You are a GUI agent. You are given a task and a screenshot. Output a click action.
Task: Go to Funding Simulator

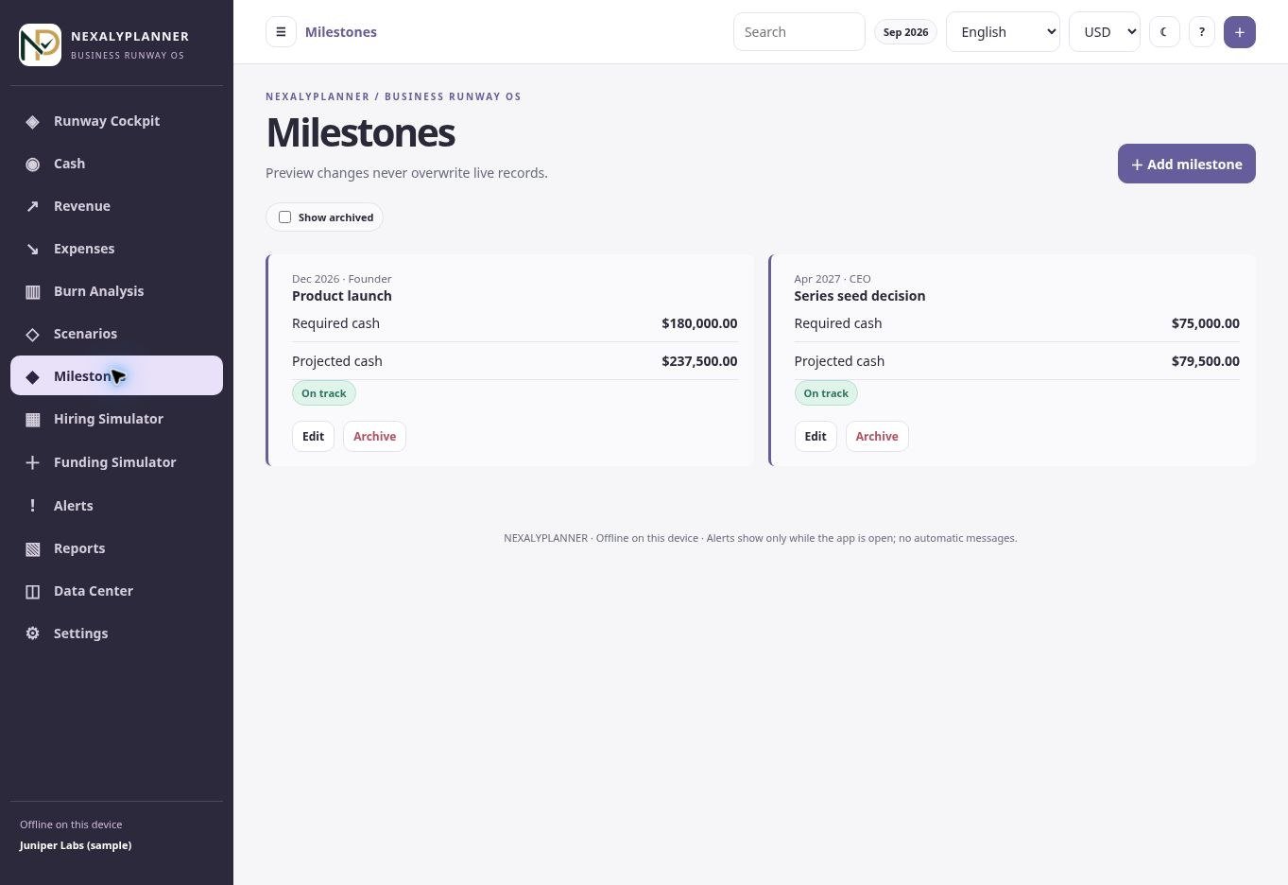click(x=115, y=462)
